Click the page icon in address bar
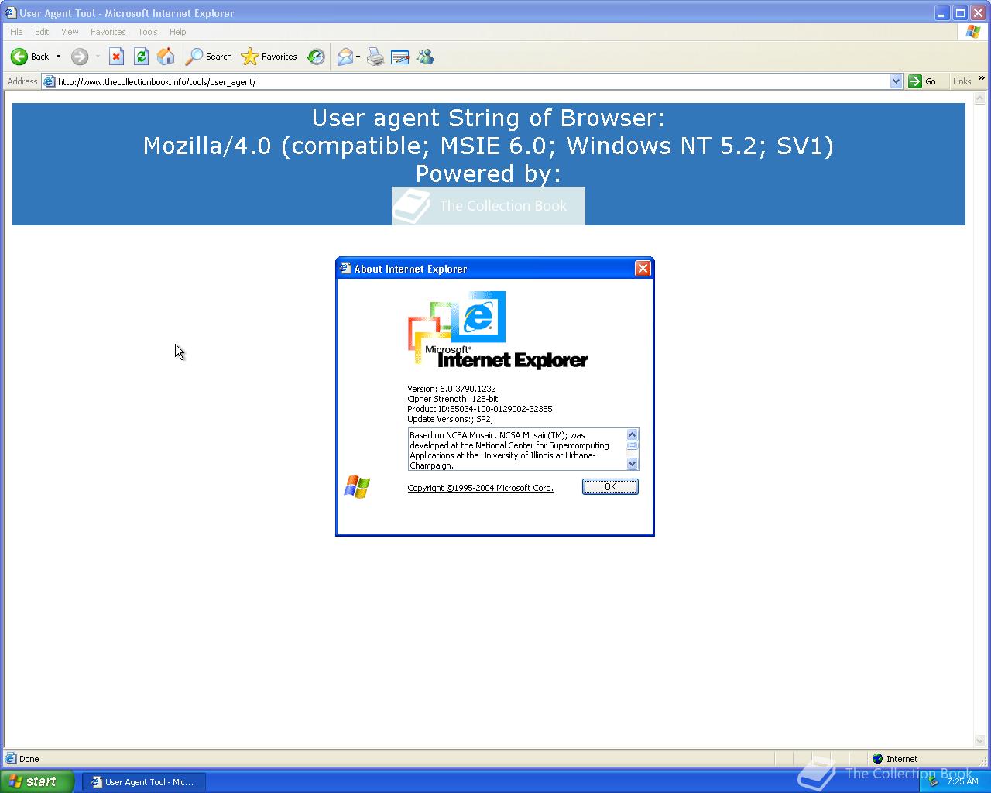This screenshot has width=991, height=793. [50, 81]
